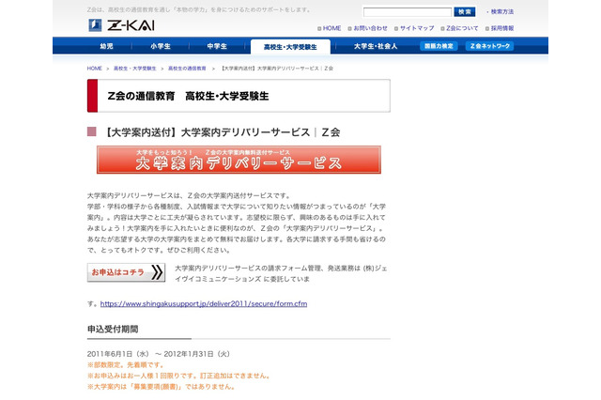
Task: Select the 中学生 navigation tab
Action: click(217, 46)
